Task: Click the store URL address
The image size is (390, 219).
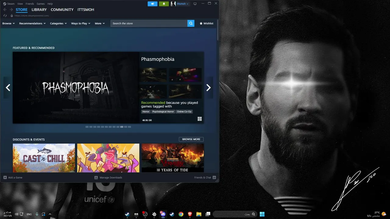Action: click(x=32, y=16)
